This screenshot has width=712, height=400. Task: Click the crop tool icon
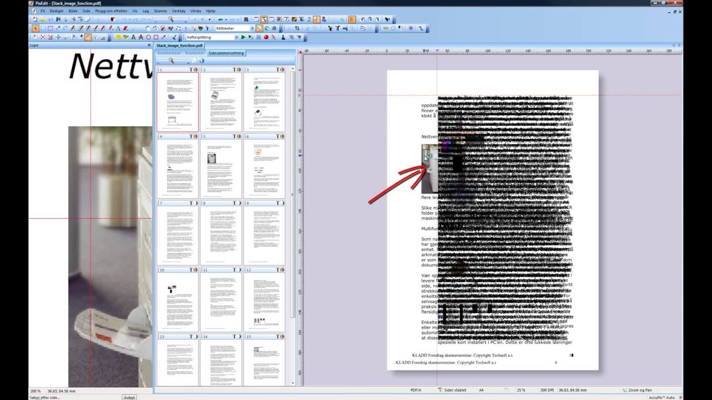pyautogui.click(x=297, y=28)
